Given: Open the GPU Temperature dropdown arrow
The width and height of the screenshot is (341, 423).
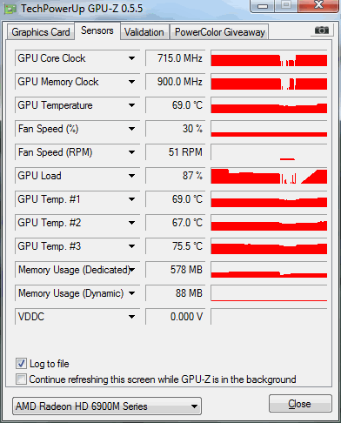Looking at the screenshot, I should [131, 105].
